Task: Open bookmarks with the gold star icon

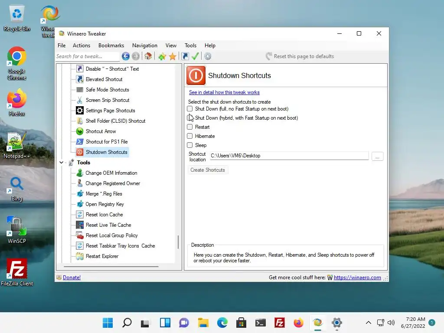Action: click(x=173, y=56)
